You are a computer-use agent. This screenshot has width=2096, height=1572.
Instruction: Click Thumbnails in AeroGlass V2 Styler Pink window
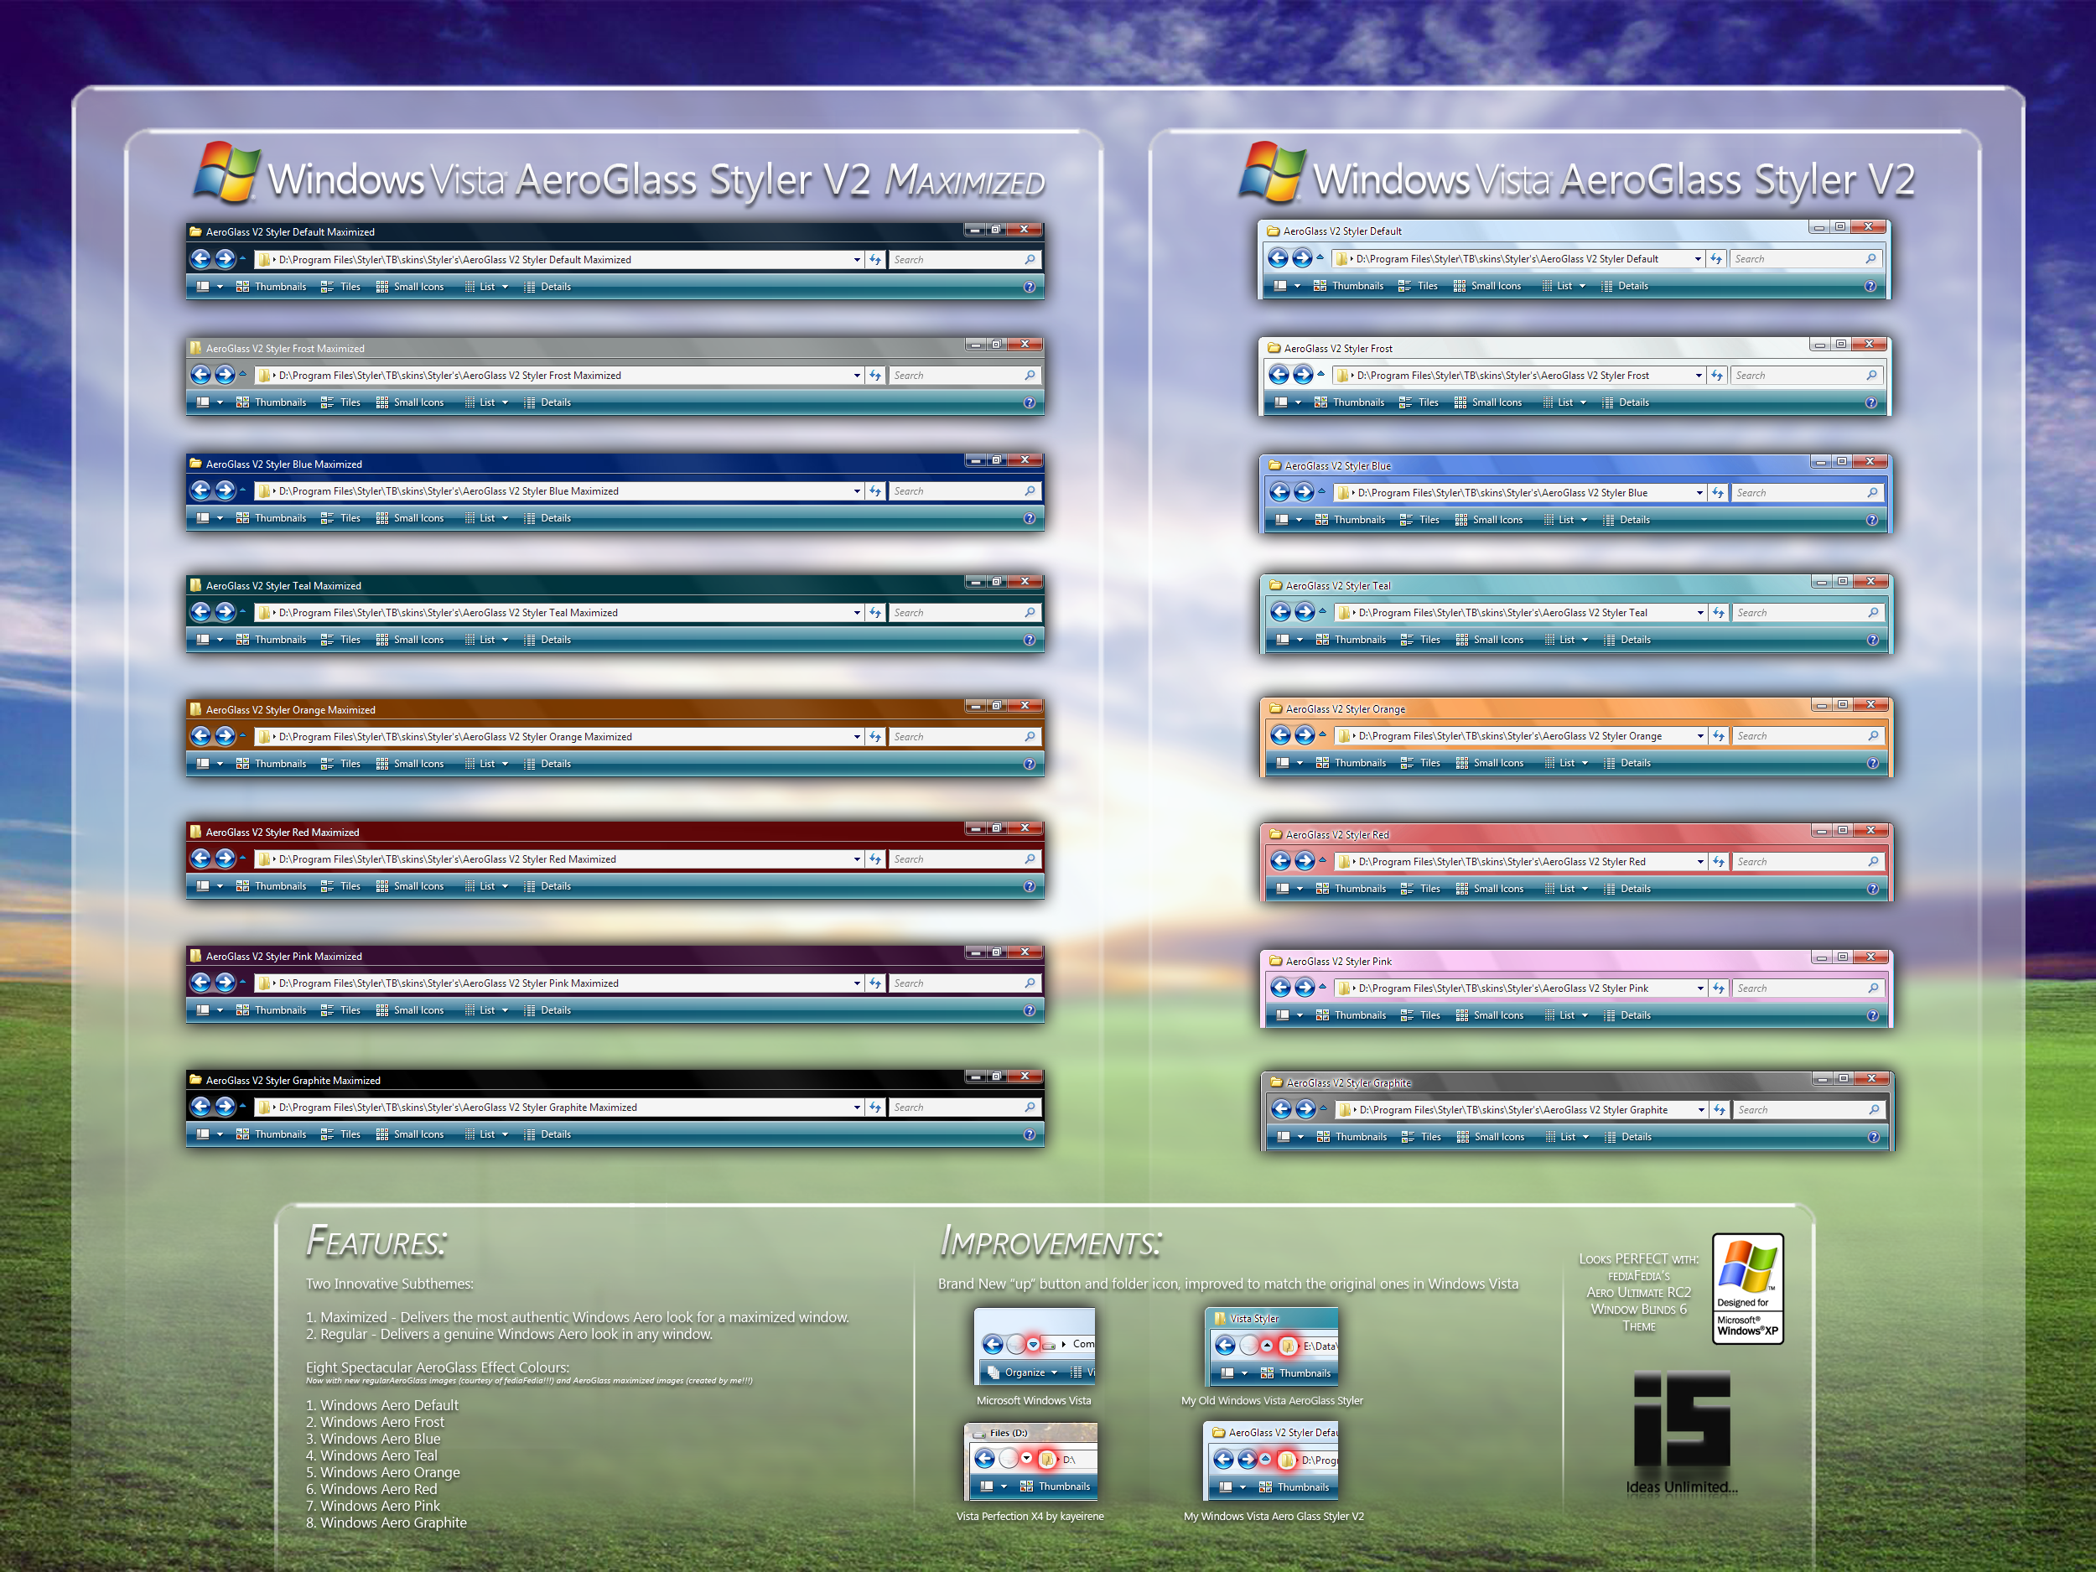click(1352, 1014)
